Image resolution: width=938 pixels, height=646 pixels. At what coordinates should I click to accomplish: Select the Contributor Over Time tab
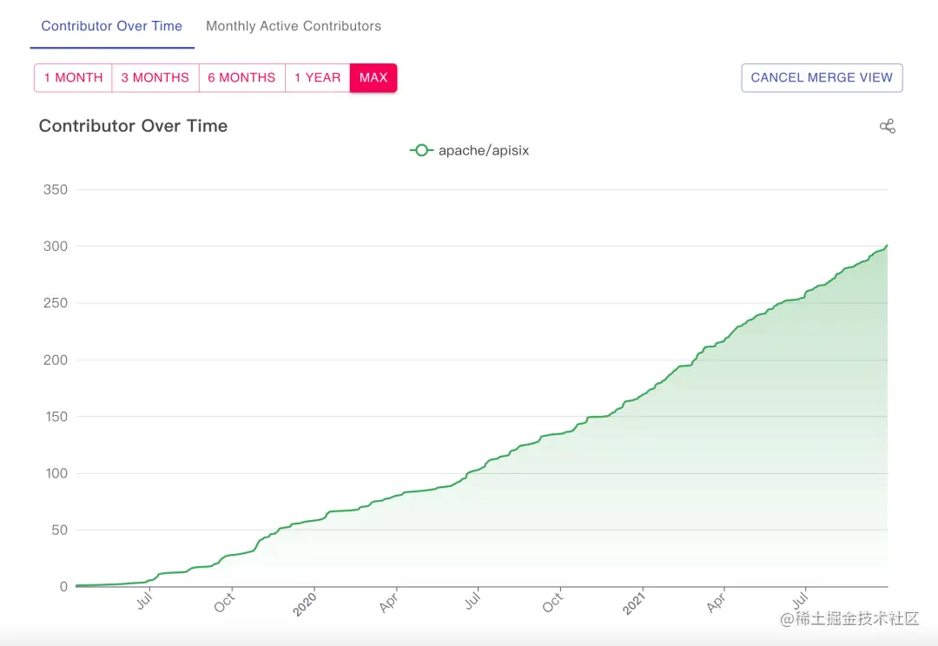click(x=111, y=26)
